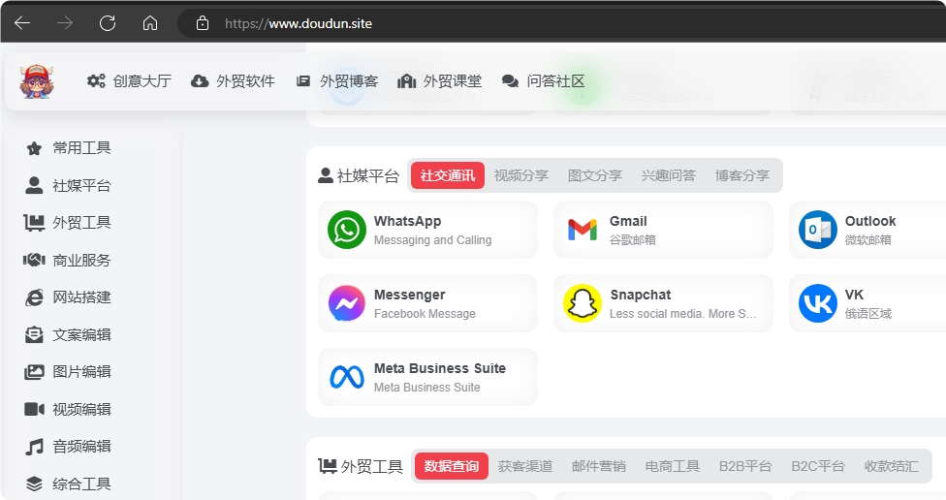This screenshot has width=946, height=500.
Task: Click the browser back arrow
Action: point(22,23)
